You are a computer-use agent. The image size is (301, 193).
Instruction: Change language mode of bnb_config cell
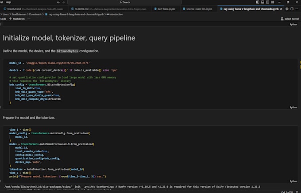coord(293,107)
